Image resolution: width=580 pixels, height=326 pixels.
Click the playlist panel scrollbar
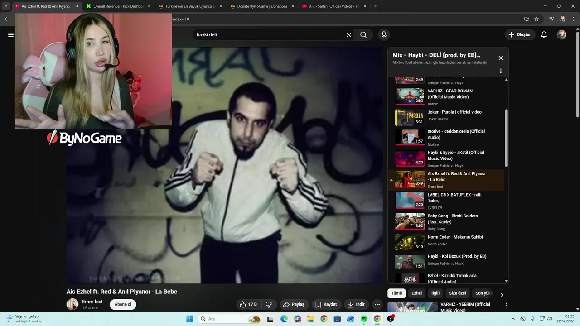coord(506,139)
